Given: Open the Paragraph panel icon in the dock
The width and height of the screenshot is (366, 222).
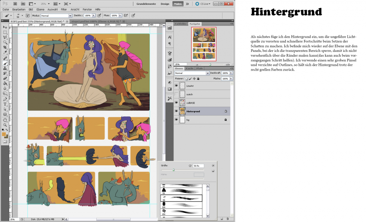Looking at the screenshot, I should point(170,44).
